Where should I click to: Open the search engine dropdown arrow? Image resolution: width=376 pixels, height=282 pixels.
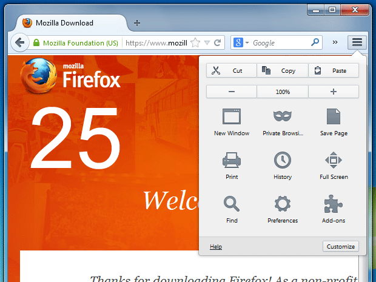tap(247, 42)
